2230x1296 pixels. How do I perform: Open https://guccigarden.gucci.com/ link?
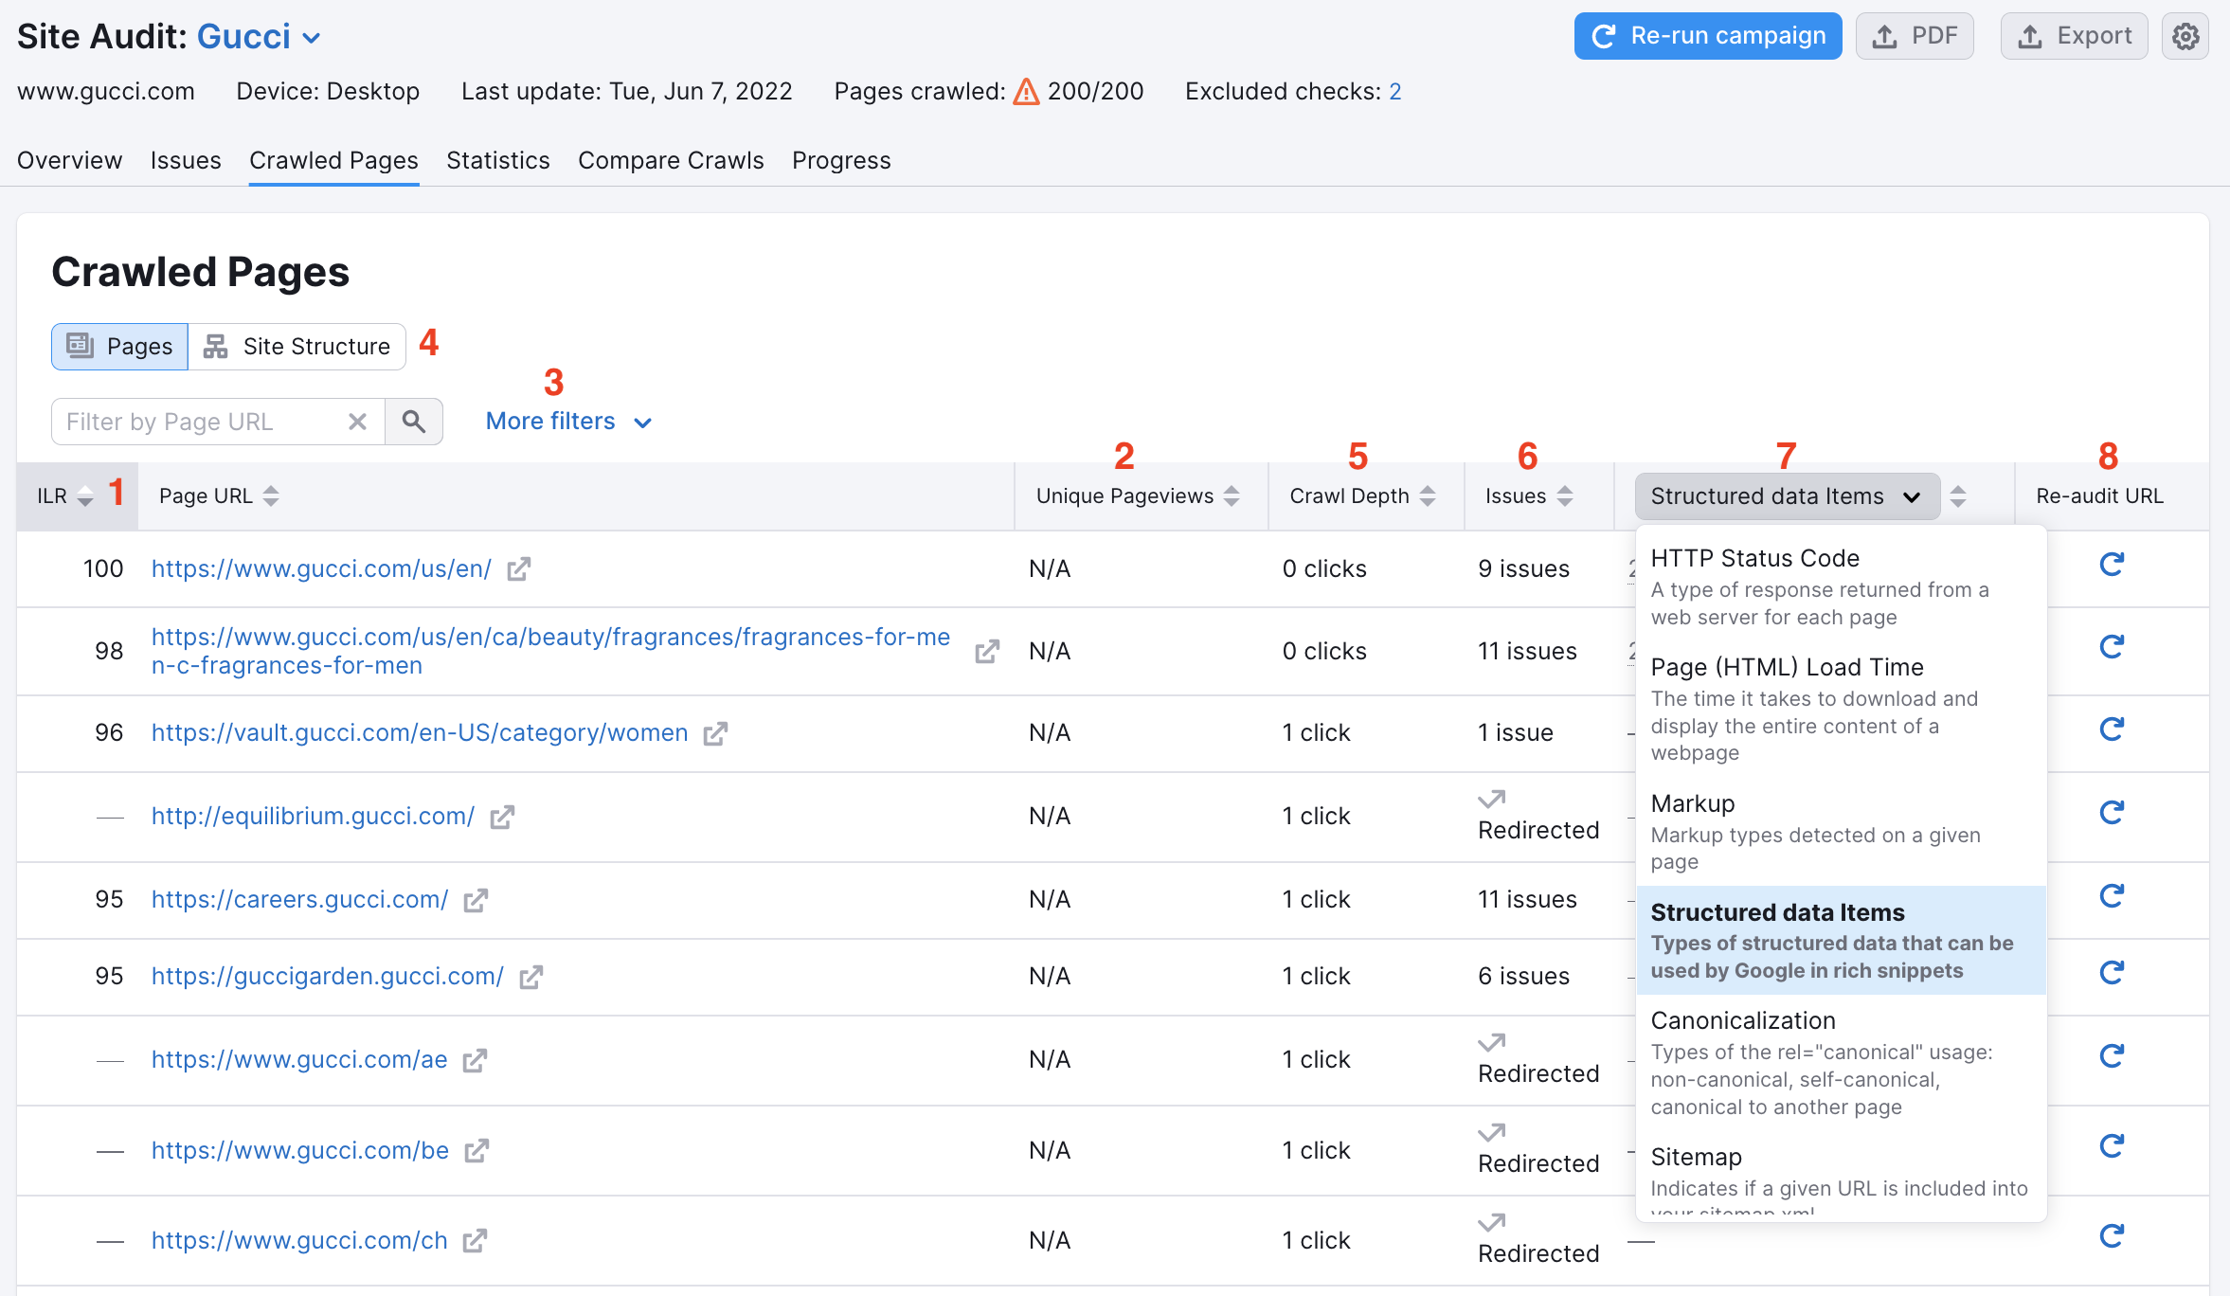tap(327, 977)
